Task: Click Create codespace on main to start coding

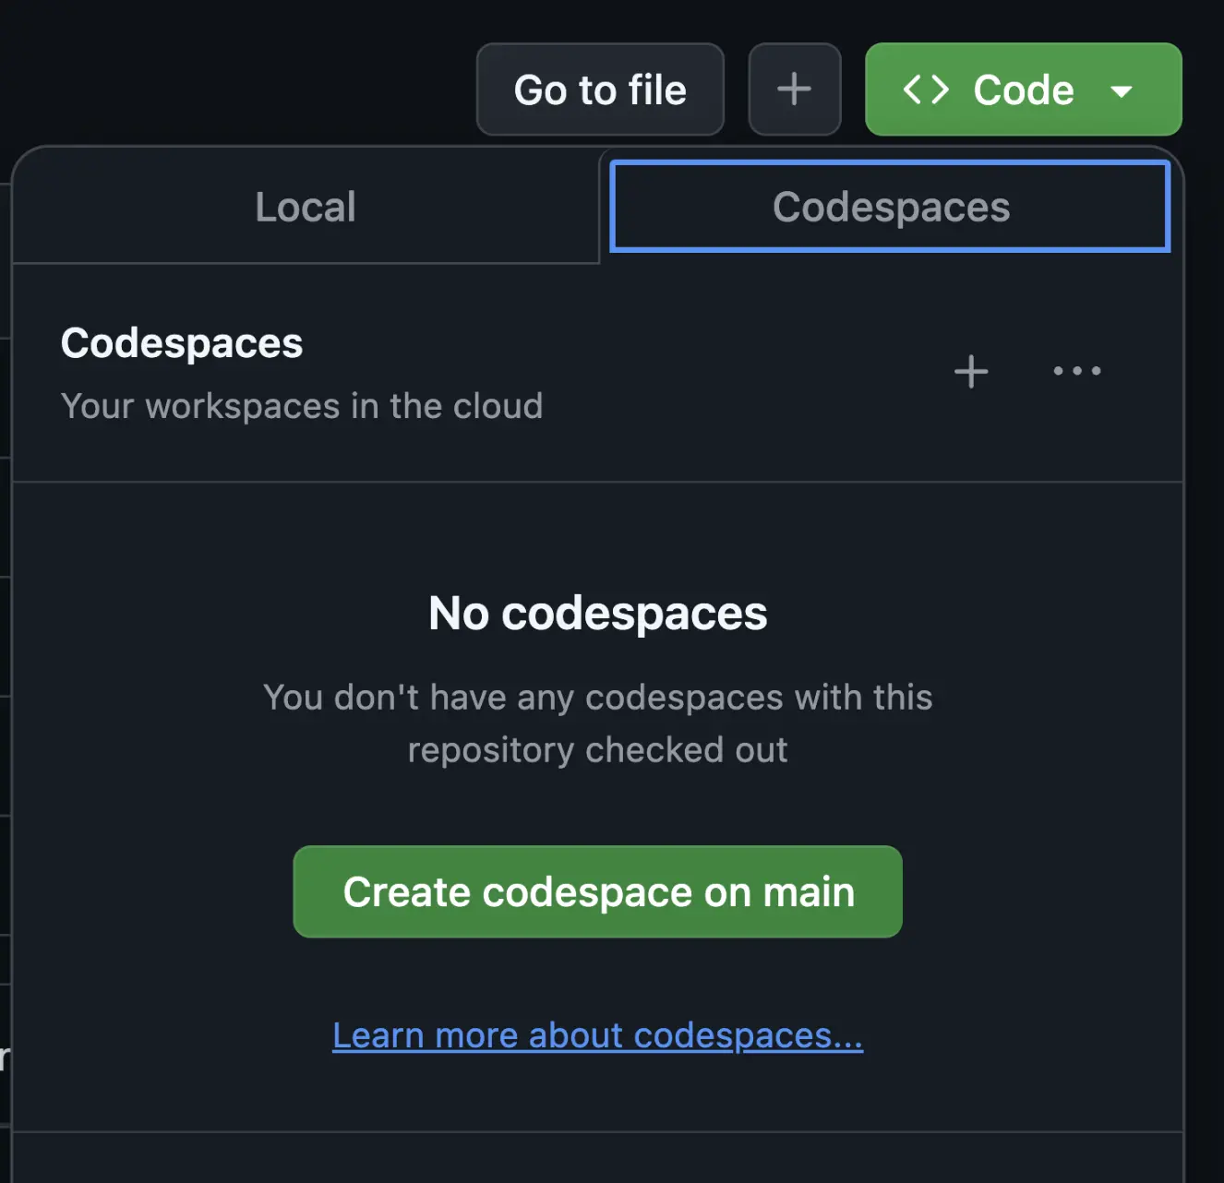Action: pos(597,891)
